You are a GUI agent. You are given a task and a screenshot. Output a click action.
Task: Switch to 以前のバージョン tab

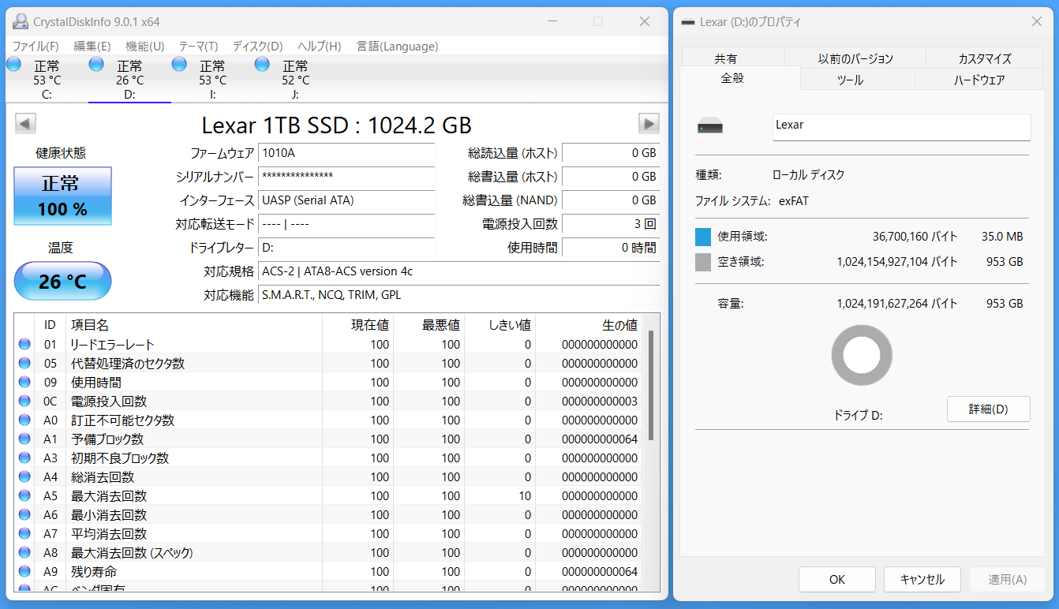click(855, 58)
